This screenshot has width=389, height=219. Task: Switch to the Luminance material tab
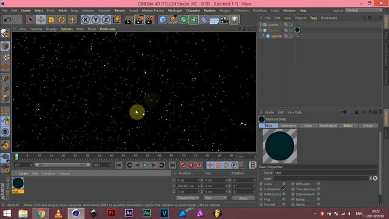point(288,126)
